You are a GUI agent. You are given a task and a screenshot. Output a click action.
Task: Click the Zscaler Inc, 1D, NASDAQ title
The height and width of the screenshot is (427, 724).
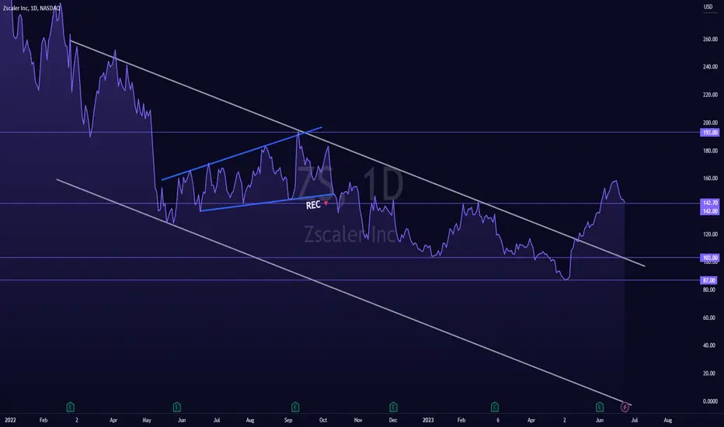pos(32,9)
